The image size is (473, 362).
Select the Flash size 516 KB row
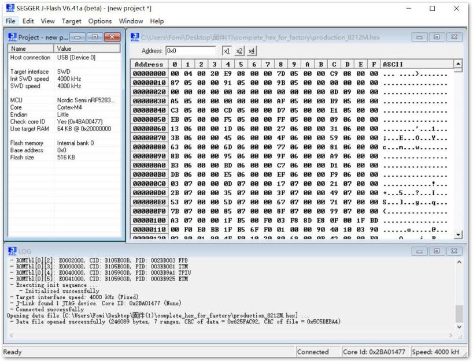(x=64, y=158)
